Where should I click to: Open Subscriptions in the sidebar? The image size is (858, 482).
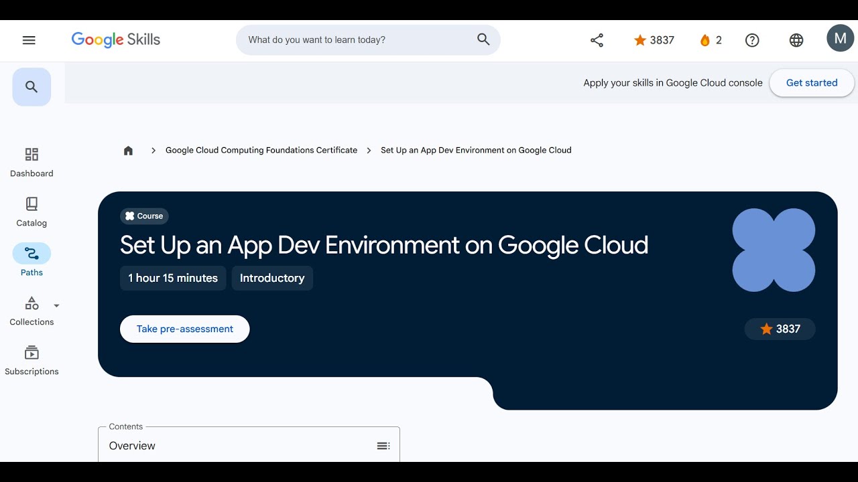point(32,361)
